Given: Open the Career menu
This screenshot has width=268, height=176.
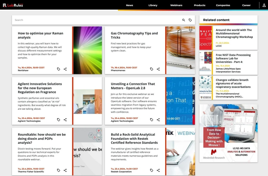Looking at the screenshot, I should pos(246,5).
